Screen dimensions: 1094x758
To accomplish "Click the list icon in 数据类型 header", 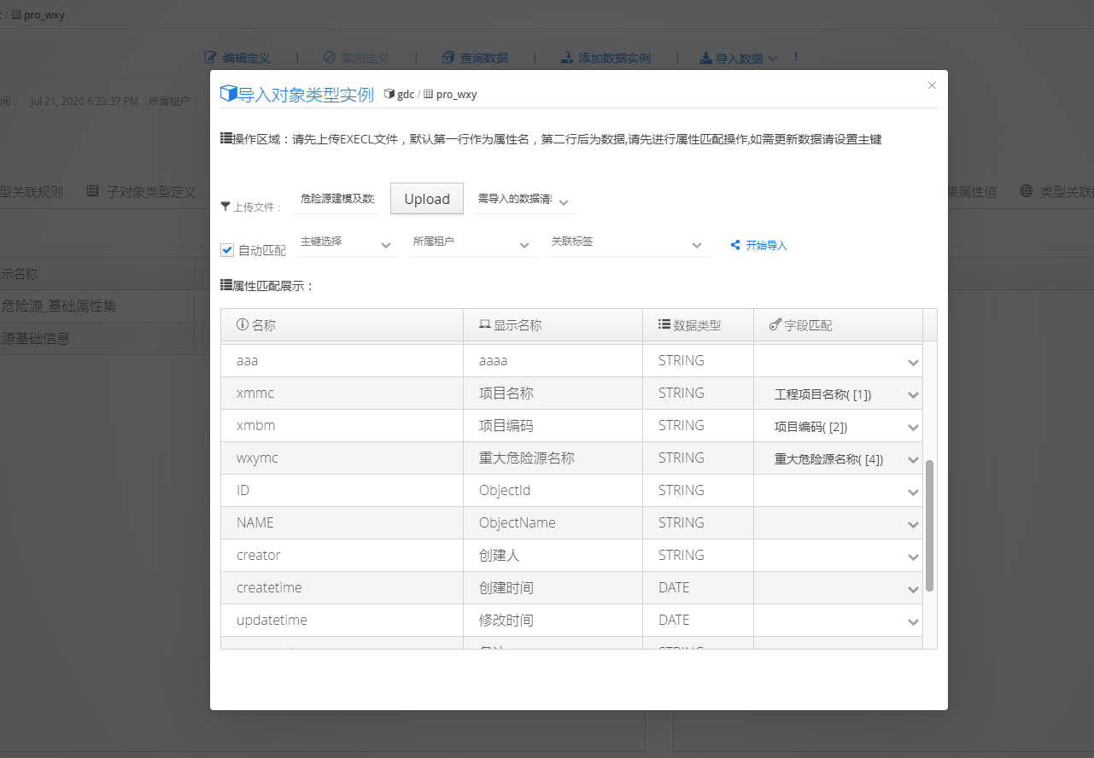I will tap(664, 325).
